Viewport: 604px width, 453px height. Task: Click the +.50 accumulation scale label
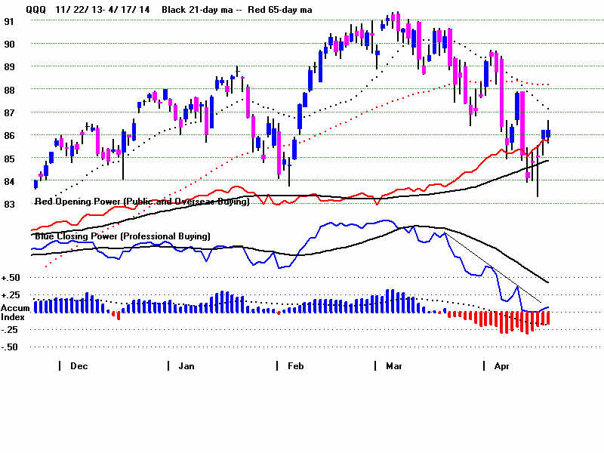(x=11, y=278)
